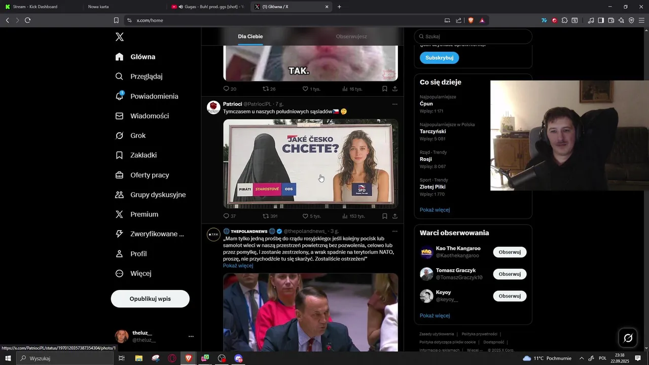
Task: Open Oferty pracy in sidebar
Action: (x=142, y=175)
